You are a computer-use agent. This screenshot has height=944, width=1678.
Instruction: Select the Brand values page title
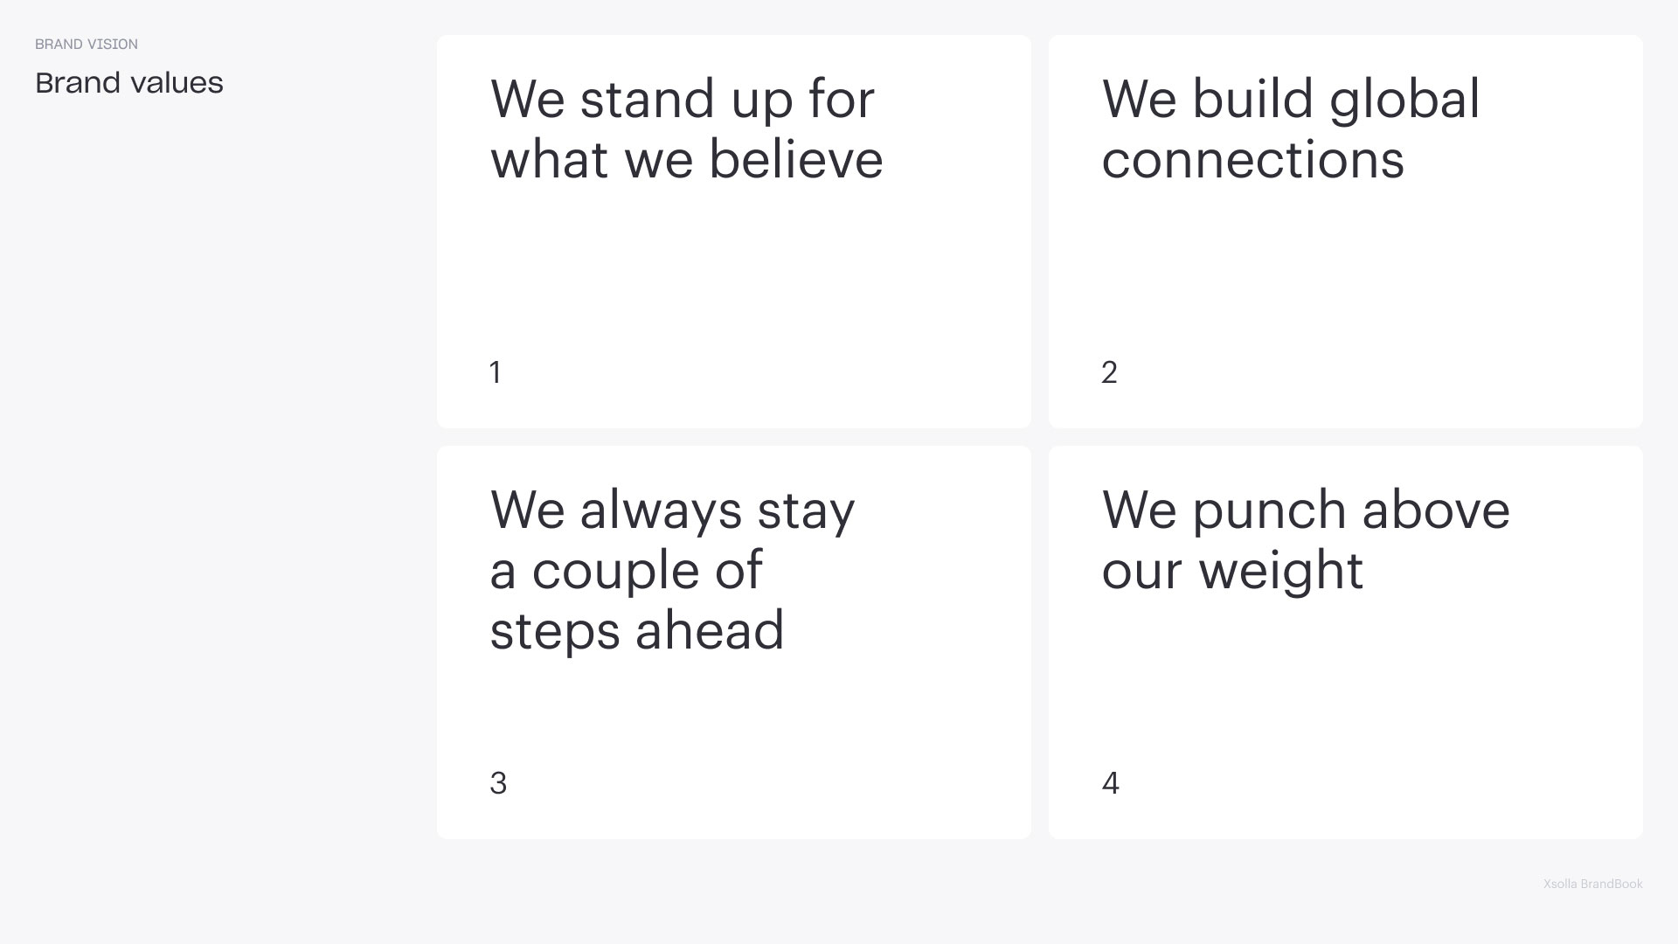pos(129,83)
